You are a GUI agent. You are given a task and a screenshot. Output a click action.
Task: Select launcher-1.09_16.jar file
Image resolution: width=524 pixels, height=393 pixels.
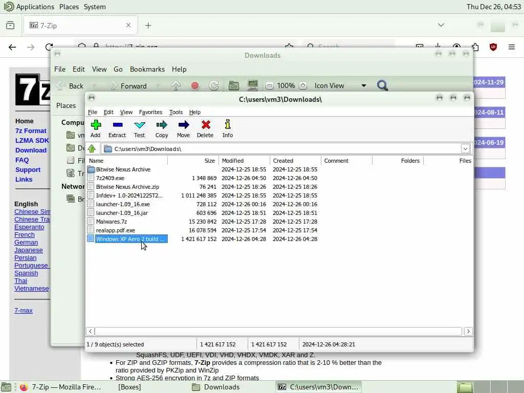coord(122,213)
